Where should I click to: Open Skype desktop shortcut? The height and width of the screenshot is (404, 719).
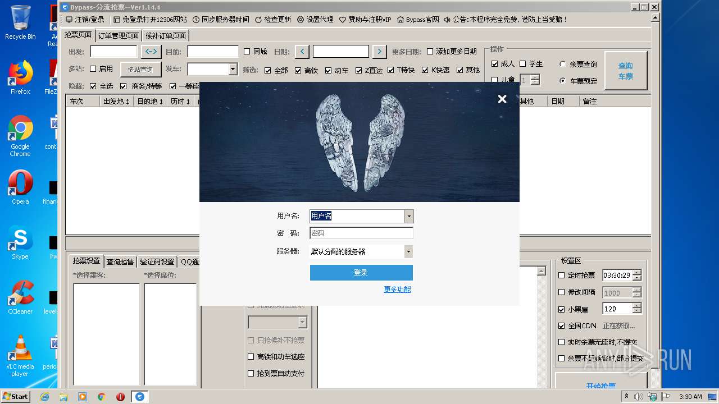[x=20, y=242]
